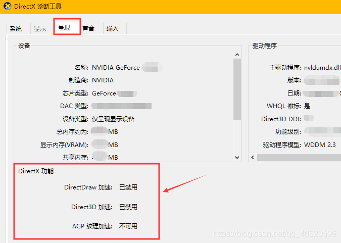Click the 功能级别 label
The height and width of the screenshot is (243, 341).
click(x=288, y=132)
